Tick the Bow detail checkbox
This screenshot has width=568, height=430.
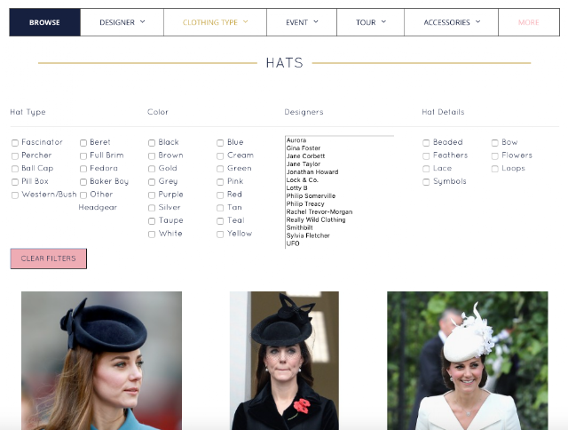[x=495, y=143]
